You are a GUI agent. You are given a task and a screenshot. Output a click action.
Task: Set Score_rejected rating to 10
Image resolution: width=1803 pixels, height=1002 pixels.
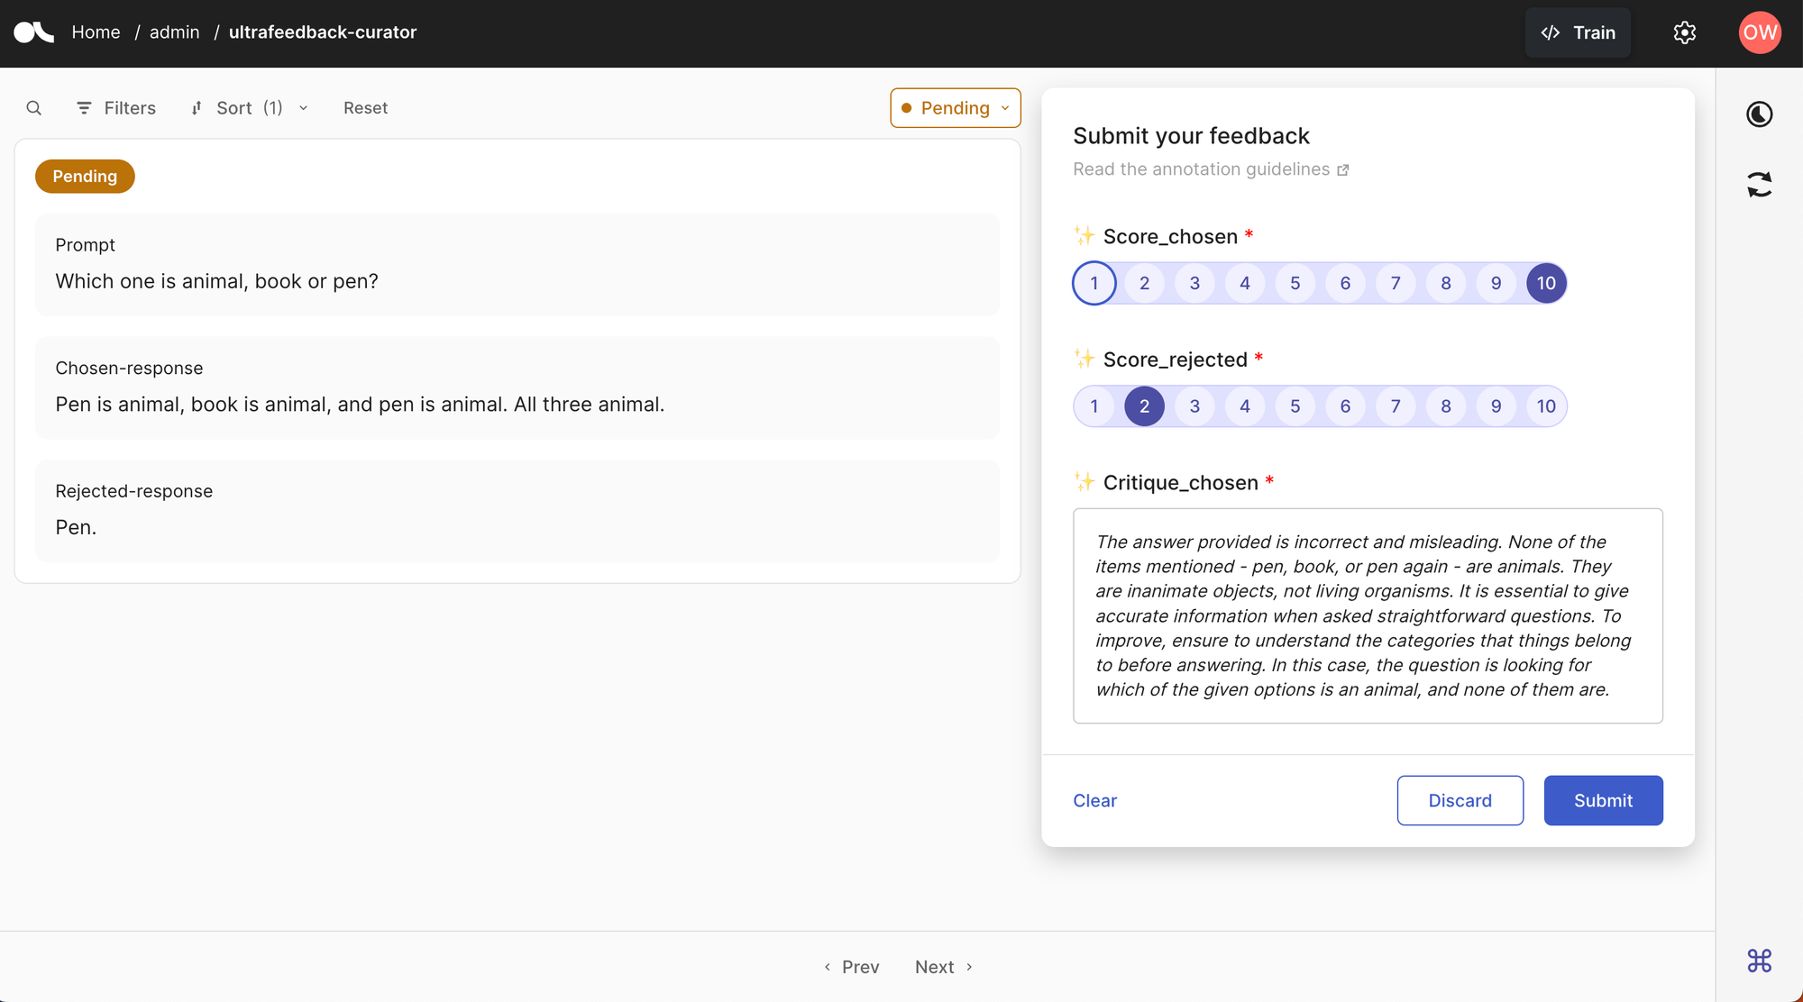[x=1546, y=405]
